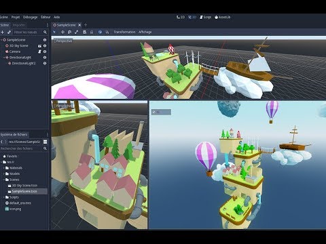Toggle visibility of the DirectionalLight node

(x=45, y=58)
